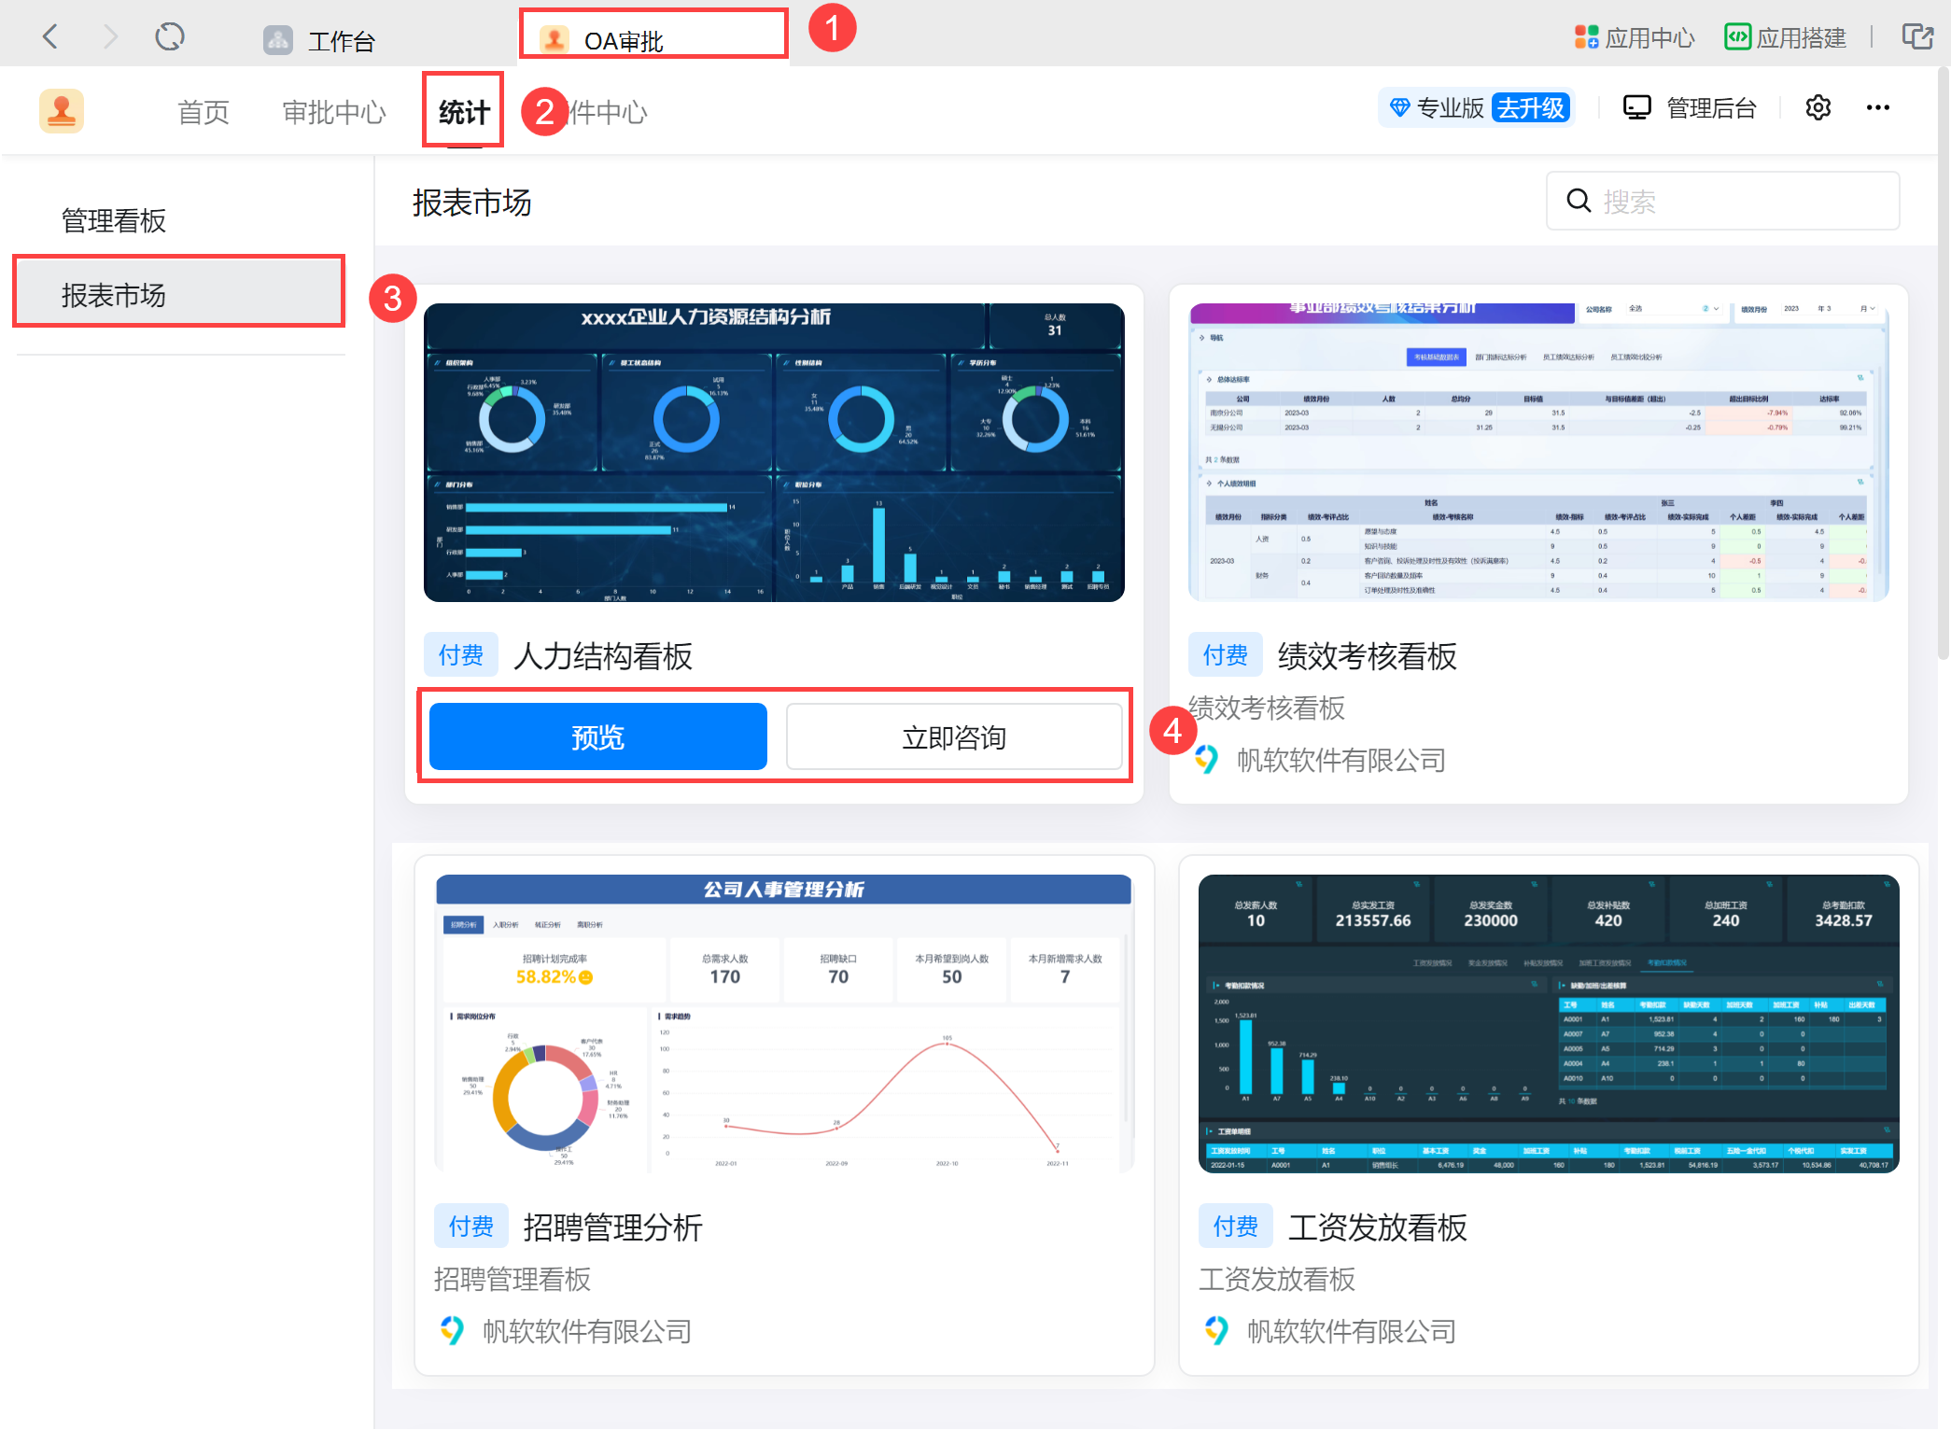
Task: Open the settings gear icon
Action: click(x=1818, y=108)
